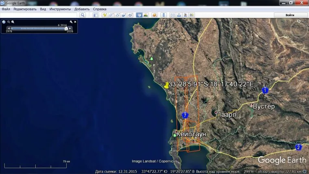Click the yellow pushpin placemark on map
The height and width of the screenshot is (174, 309).
coord(166,85)
